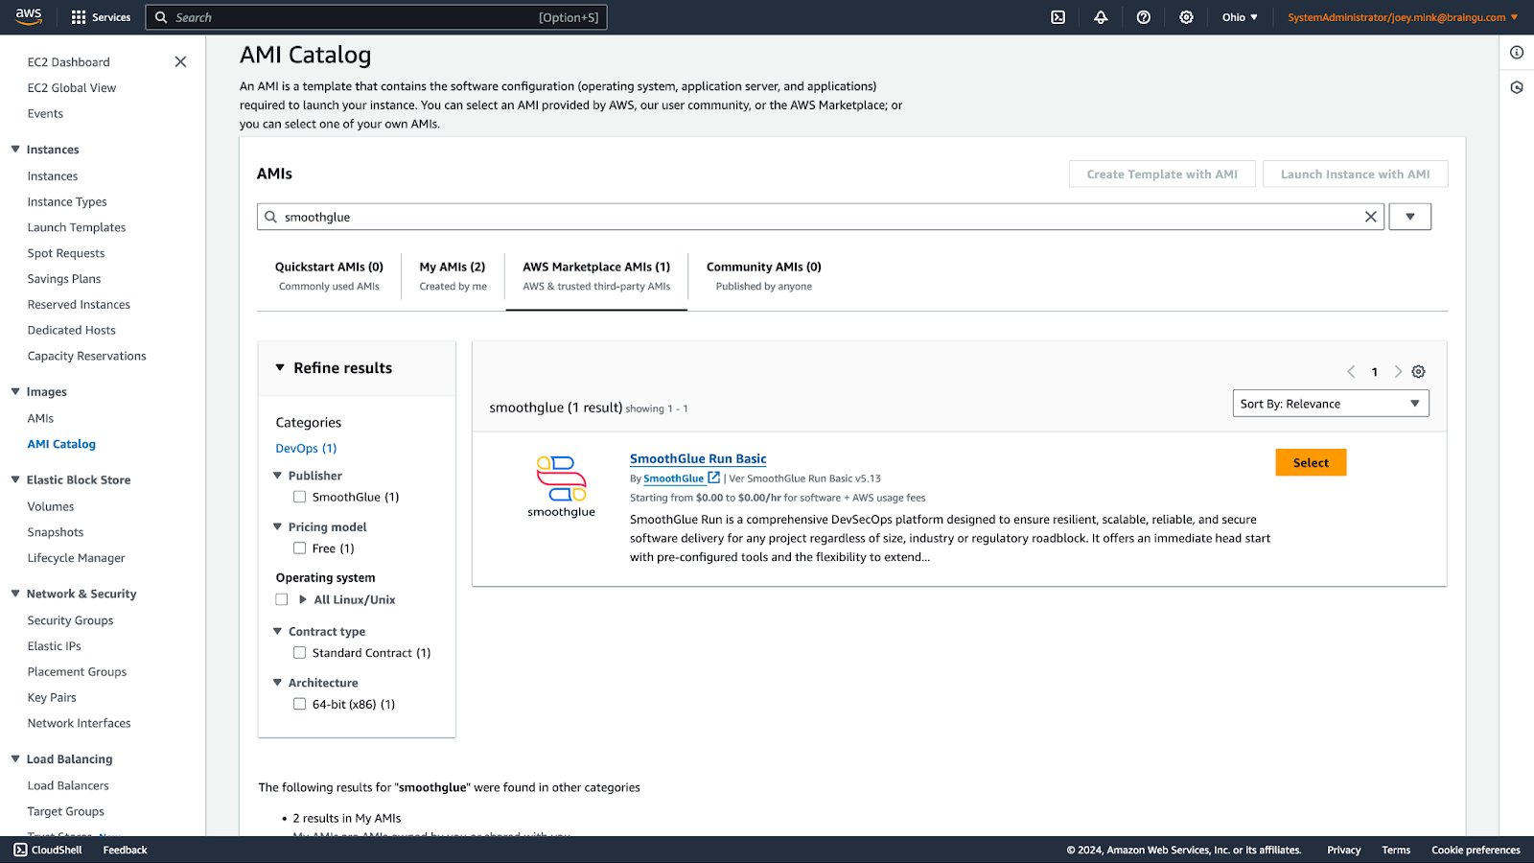Open the SmoothGlue Run Basic link

coord(698,459)
